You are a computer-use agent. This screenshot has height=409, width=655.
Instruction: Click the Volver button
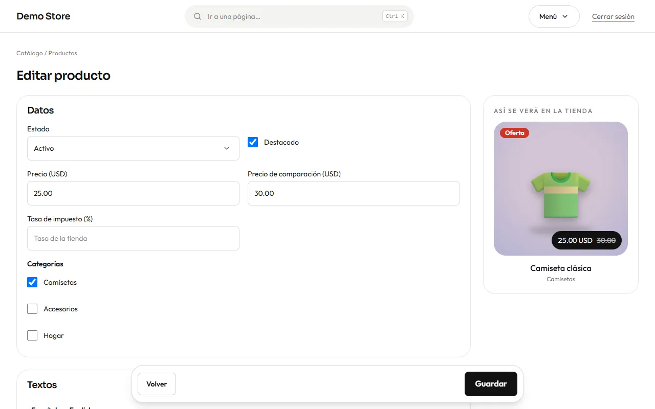(157, 384)
